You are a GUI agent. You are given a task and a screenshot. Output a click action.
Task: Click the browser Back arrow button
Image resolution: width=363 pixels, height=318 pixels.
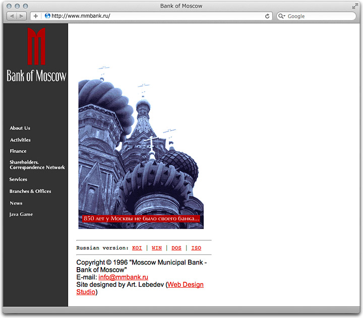[x=11, y=16]
